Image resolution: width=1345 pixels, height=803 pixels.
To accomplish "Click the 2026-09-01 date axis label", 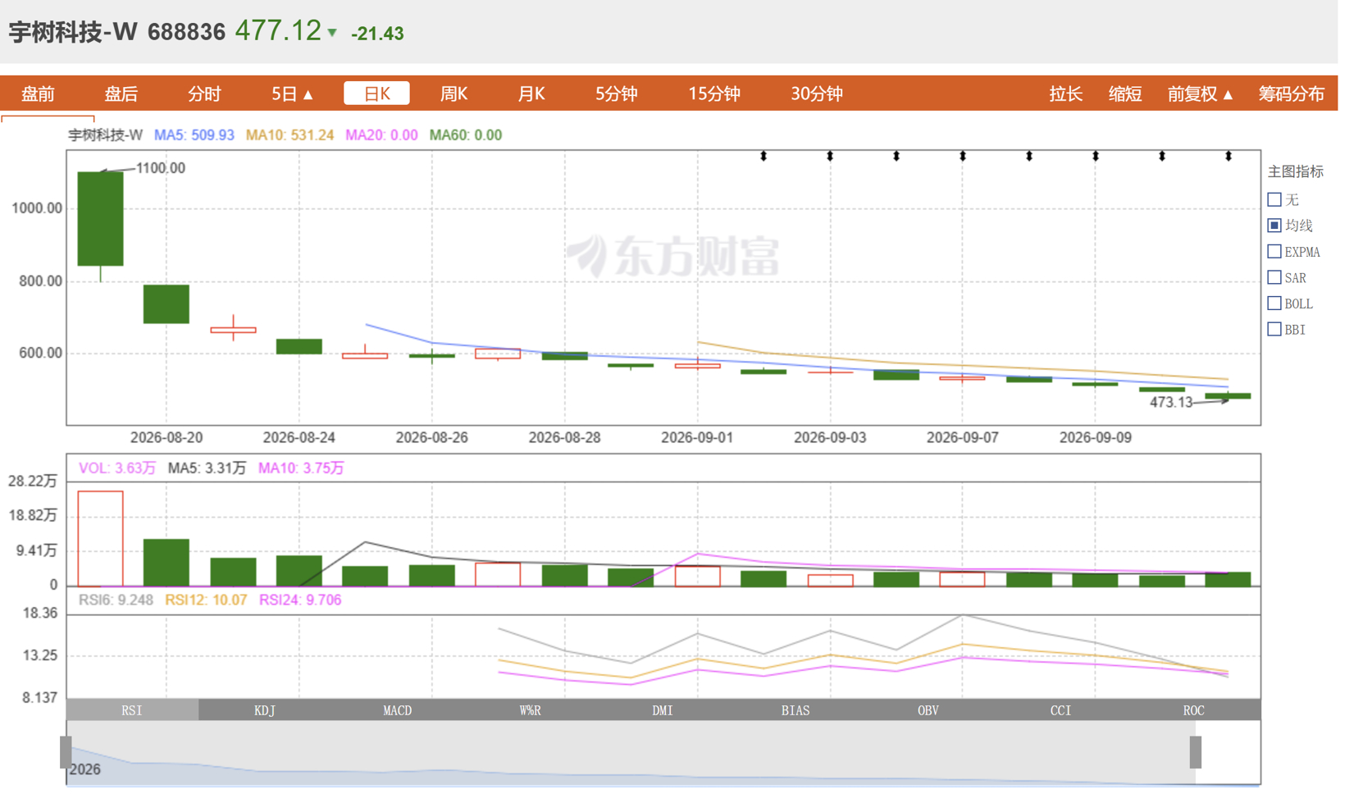I will pos(697,438).
